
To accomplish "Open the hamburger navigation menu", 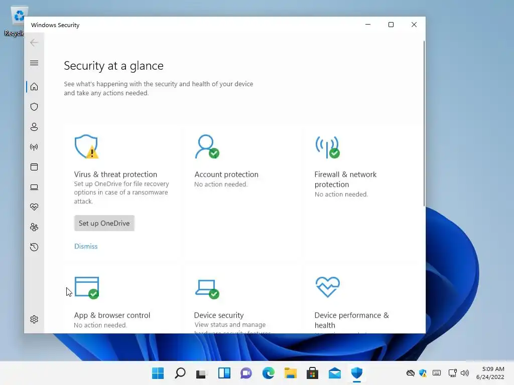I will coord(34,63).
